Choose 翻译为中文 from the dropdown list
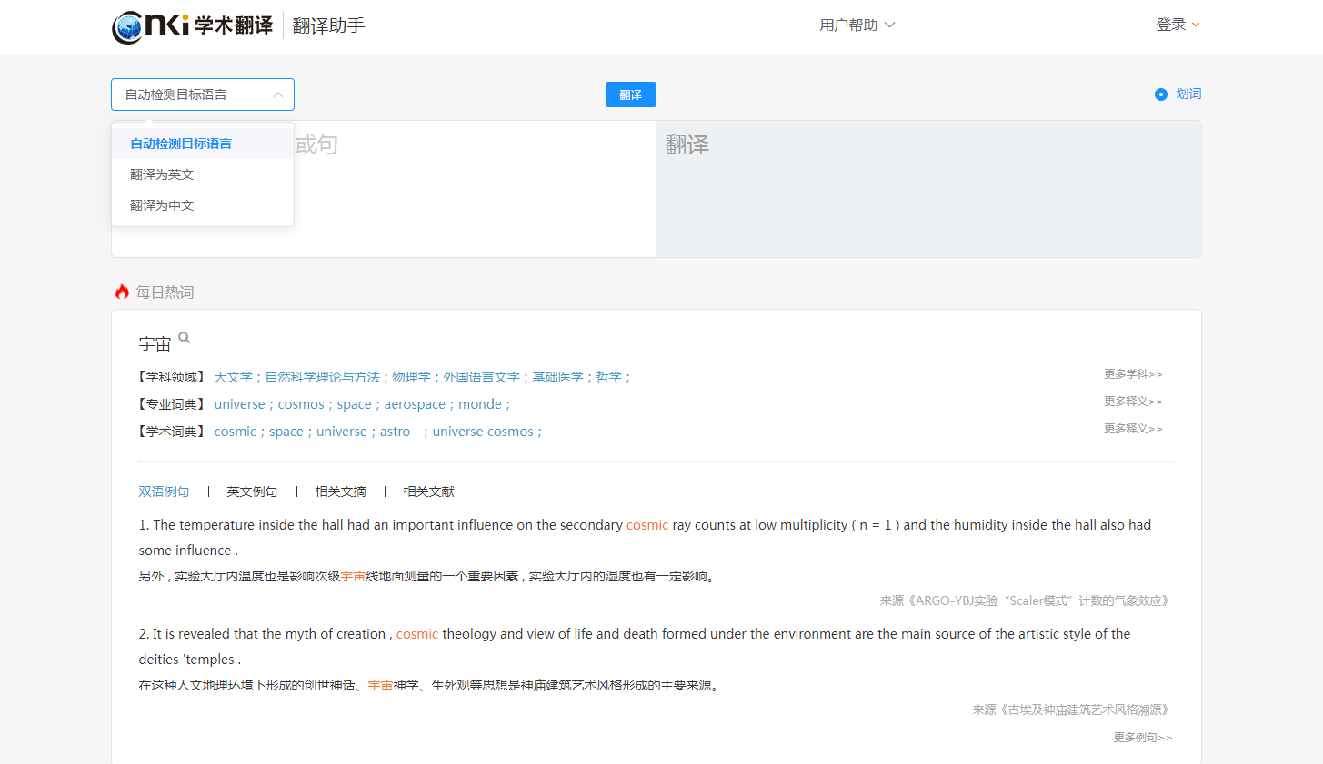 coord(203,205)
